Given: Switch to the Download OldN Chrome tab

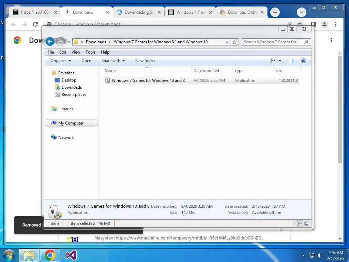Looking at the screenshot, I should pos(242,12).
